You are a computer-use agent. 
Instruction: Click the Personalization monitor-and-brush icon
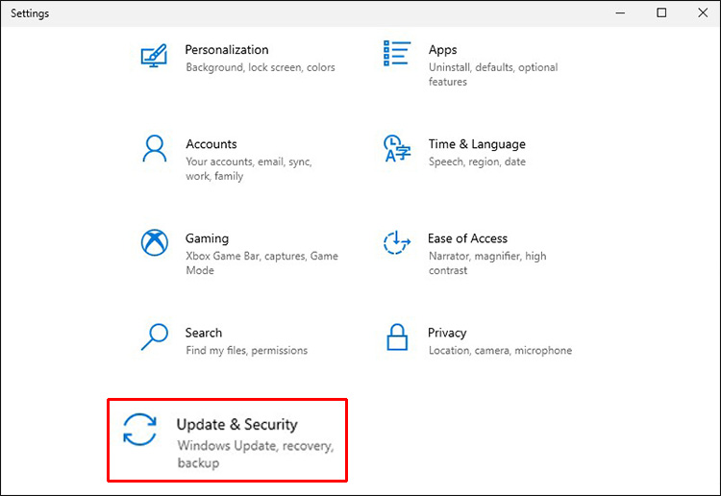154,55
